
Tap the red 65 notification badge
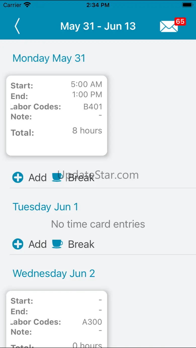click(x=180, y=22)
